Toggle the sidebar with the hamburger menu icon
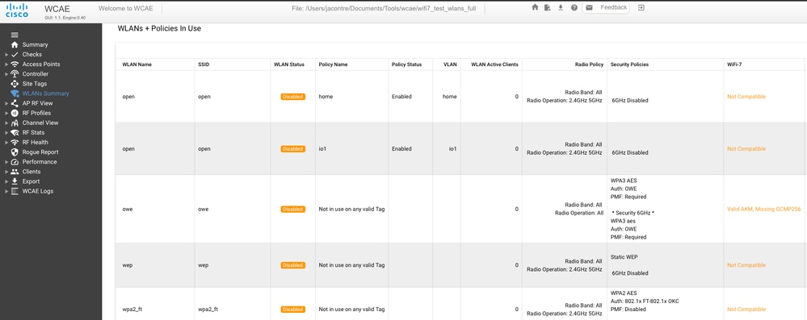The width and height of the screenshot is (807, 320). pos(15,35)
